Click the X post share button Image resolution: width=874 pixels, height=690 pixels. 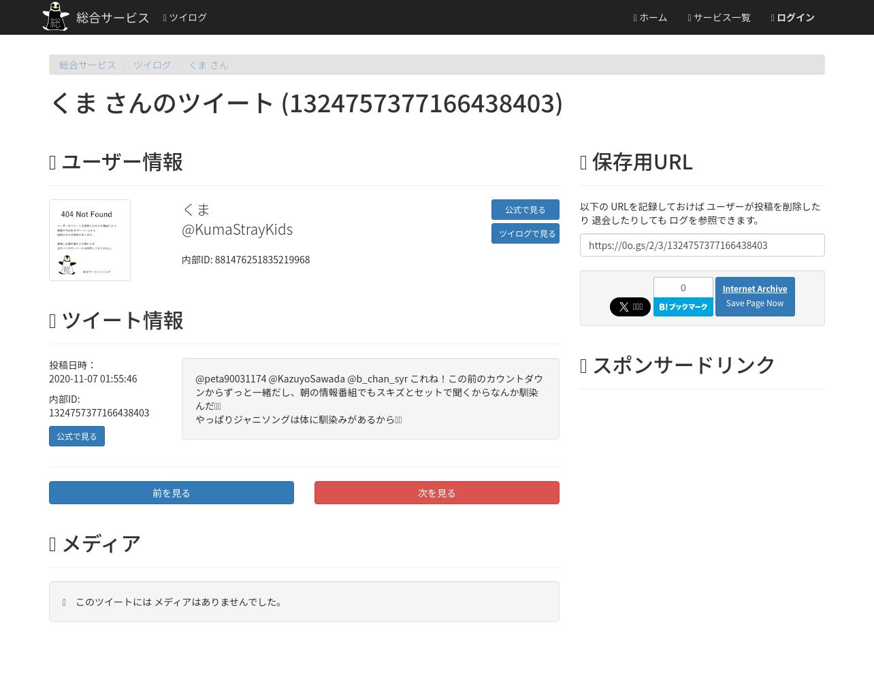click(x=630, y=307)
